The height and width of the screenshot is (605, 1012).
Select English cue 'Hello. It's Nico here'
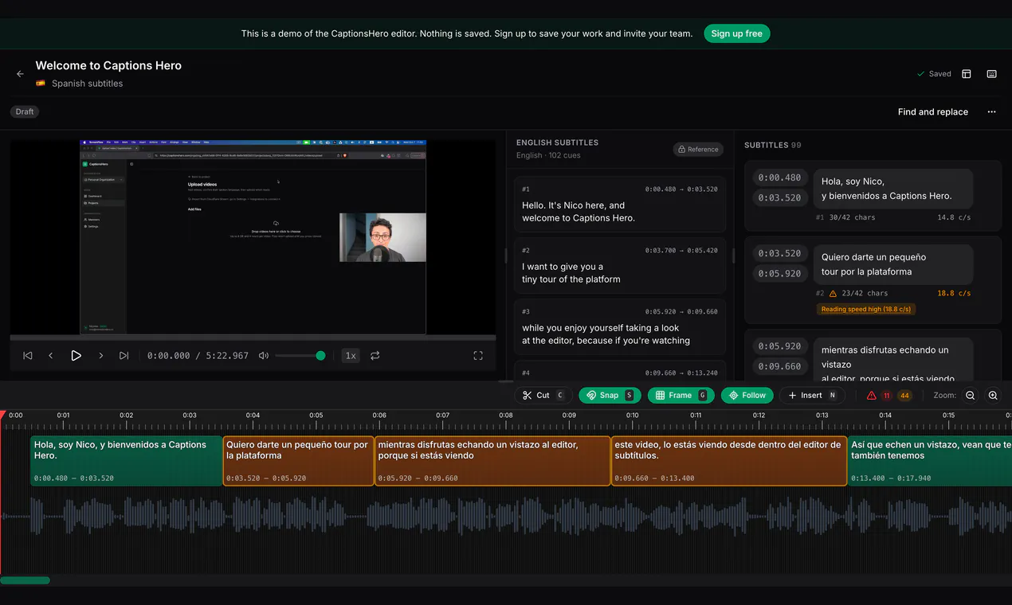tap(620, 204)
